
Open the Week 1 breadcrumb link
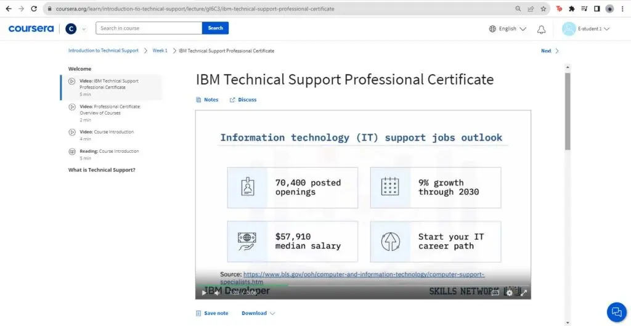point(160,51)
